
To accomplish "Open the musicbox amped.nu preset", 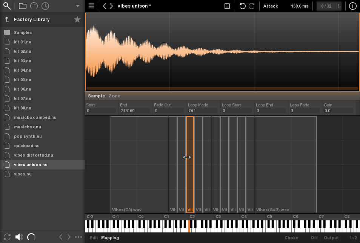I will (35, 117).
